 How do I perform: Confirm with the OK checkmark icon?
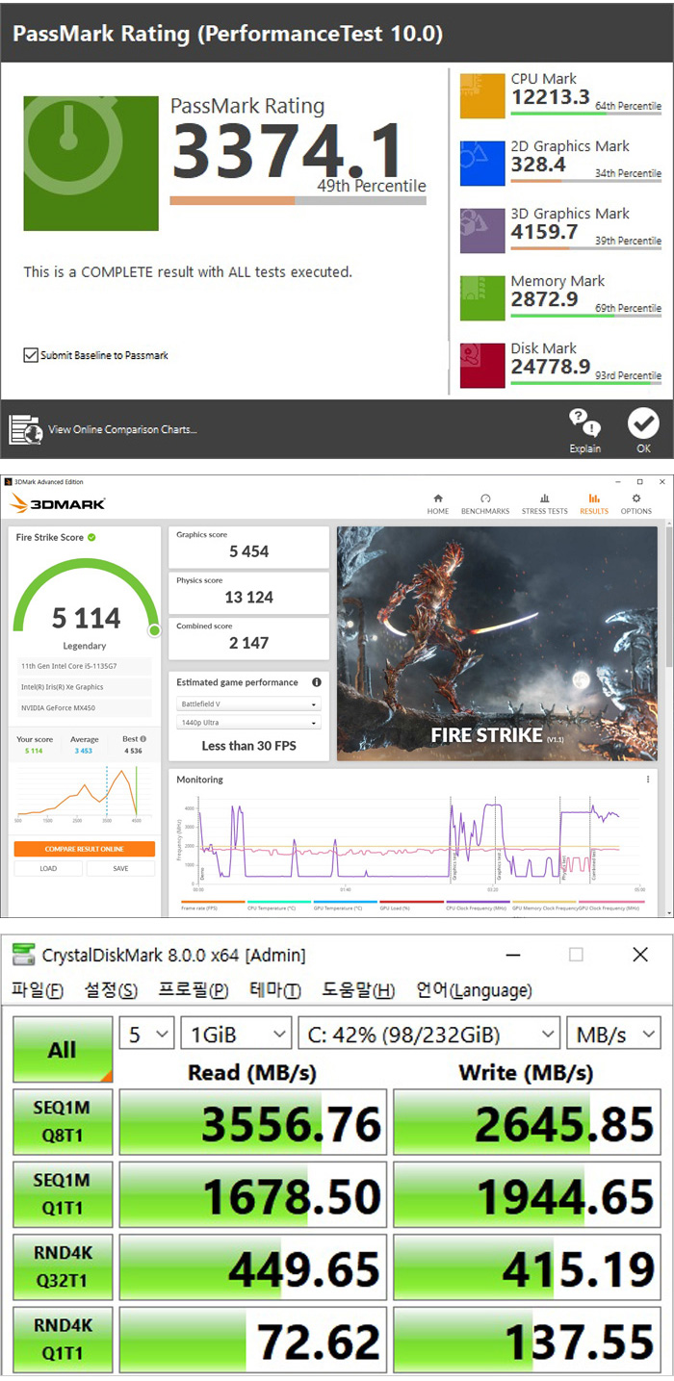click(x=642, y=422)
